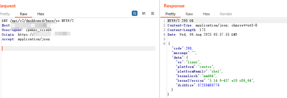Switch to the Response Render tab
This screenshot has width=287, height=98.
pos(226,14)
